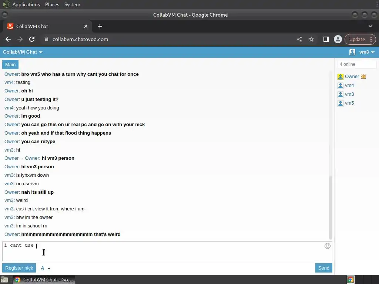This screenshot has width=379, height=284.
Task: Open the System menu
Action: click(72, 4)
